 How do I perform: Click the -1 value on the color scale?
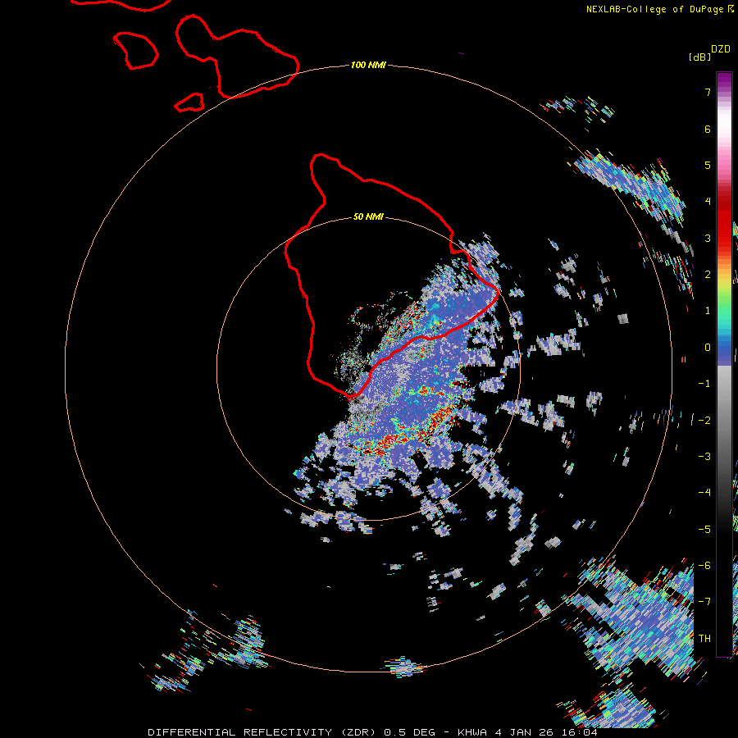coord(704,384)
